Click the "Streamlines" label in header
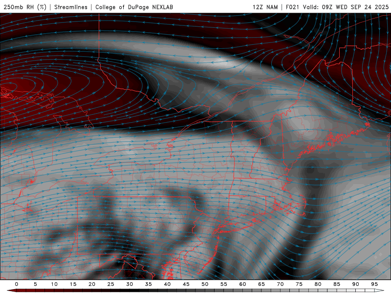Image resolution: width=391 pixels, height=293 pixels. [71, 7]
